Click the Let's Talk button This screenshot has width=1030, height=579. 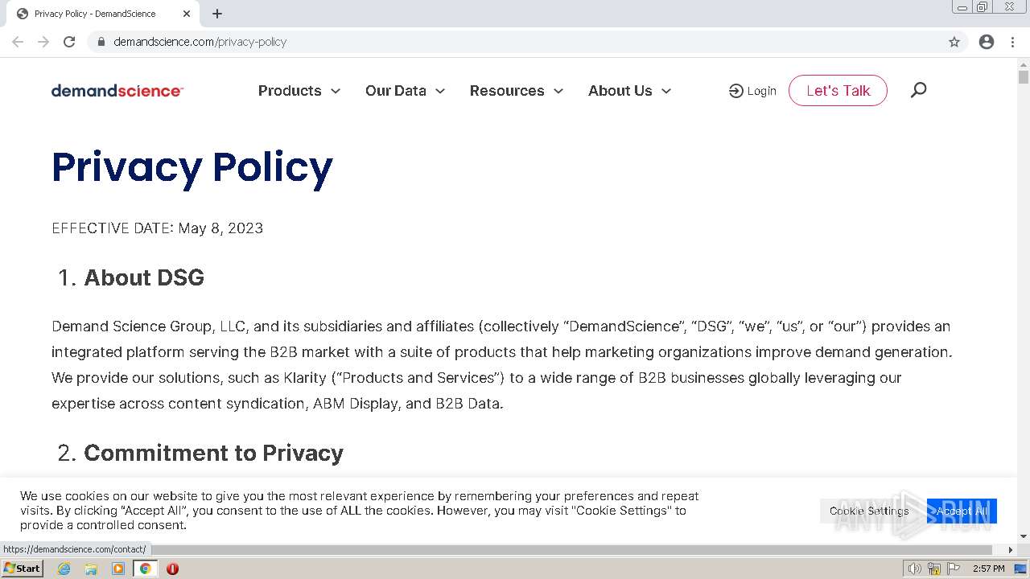838,90
